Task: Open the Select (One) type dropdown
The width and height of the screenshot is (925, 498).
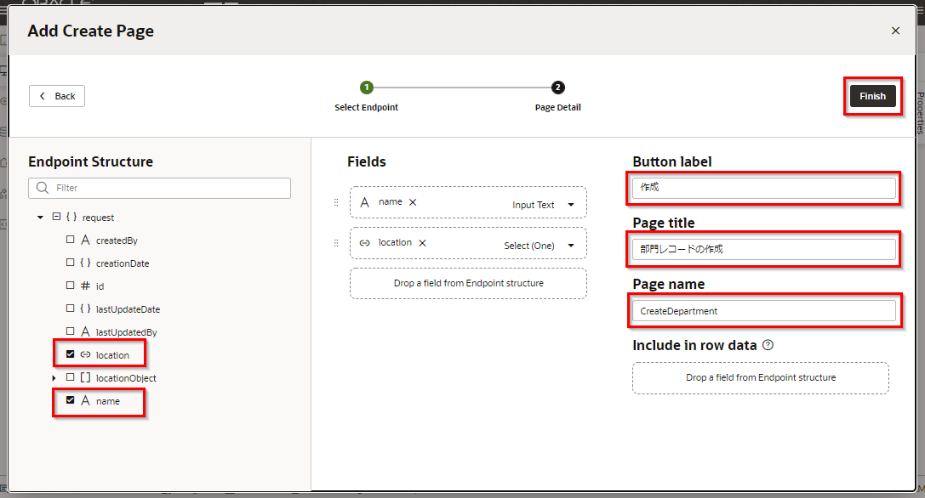Action: pyautogui.click(x=571, y=246)
